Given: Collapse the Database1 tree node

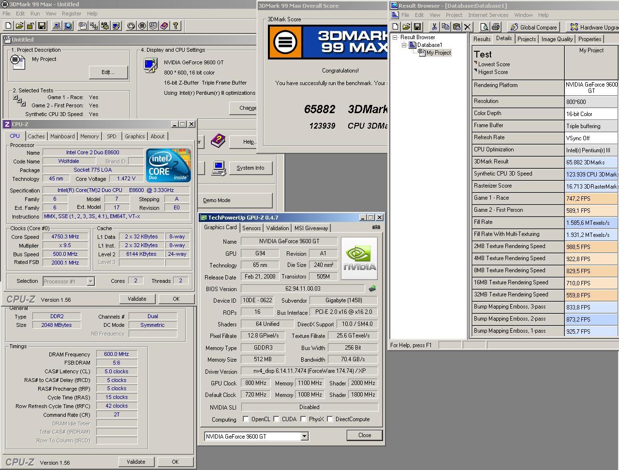Looking at the screenshot, I should (404, 45).
